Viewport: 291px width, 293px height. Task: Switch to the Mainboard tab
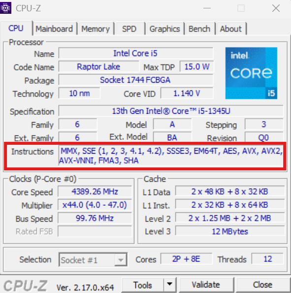[54, 29]
